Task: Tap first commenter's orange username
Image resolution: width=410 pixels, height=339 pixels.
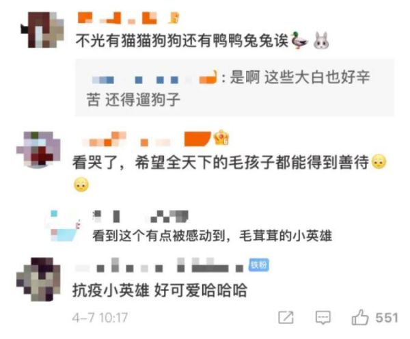Action: coord(118,18)
